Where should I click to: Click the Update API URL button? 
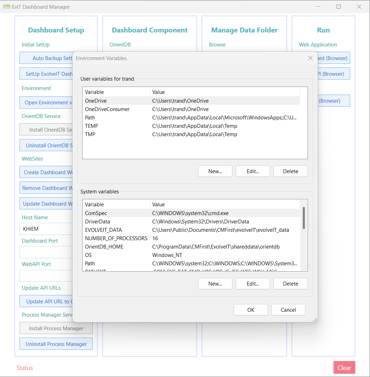click(x=46, y=301)
